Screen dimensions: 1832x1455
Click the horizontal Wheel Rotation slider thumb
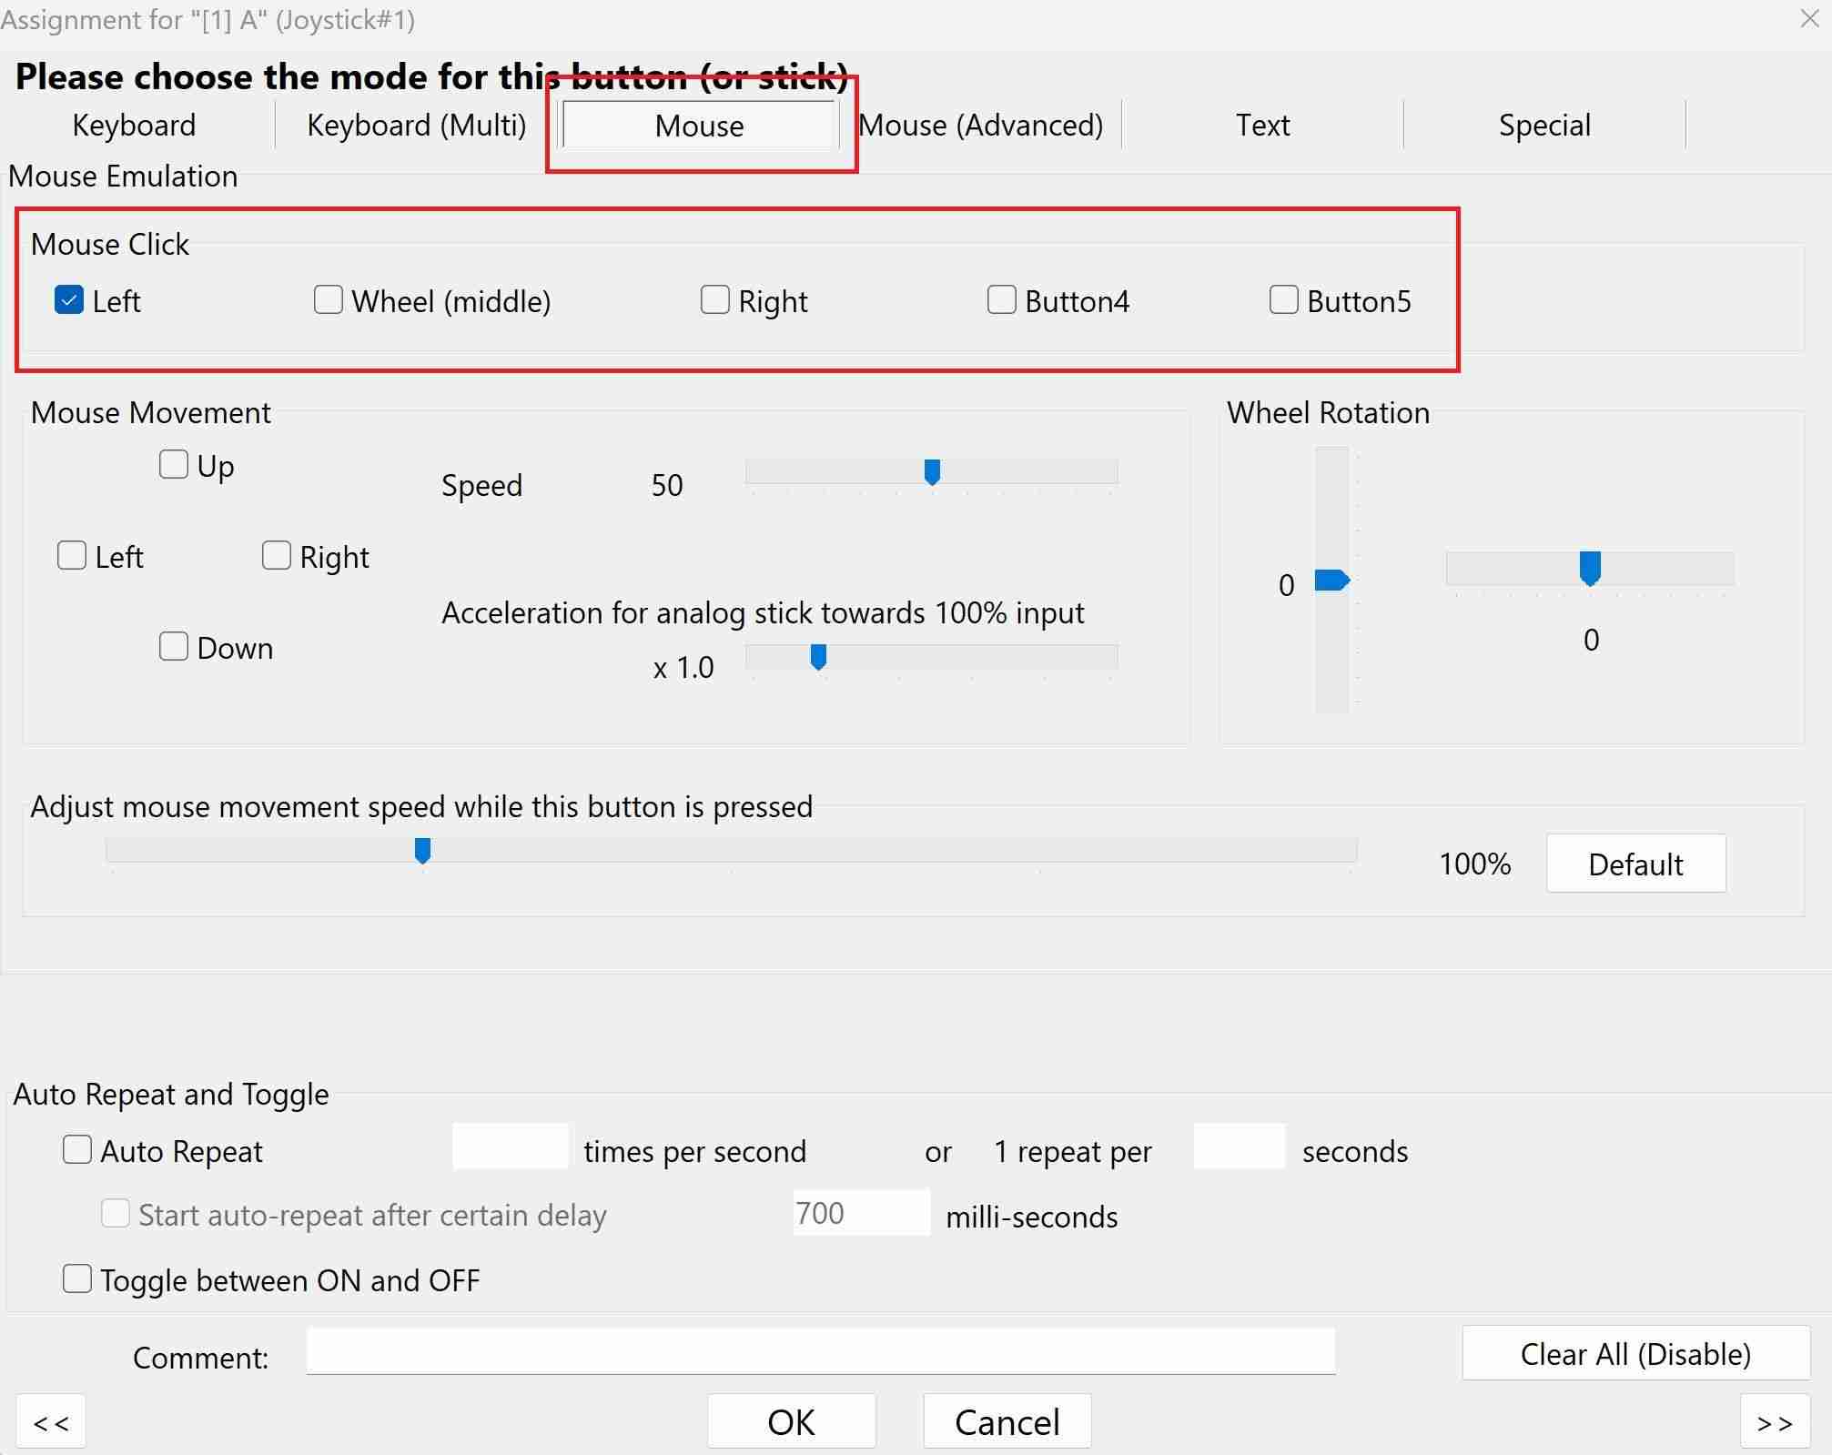point(1590,568)
